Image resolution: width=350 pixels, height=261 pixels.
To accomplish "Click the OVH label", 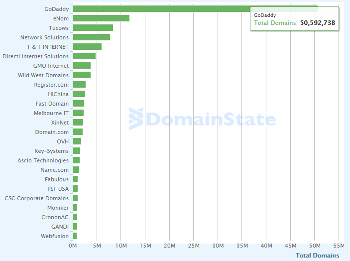I will (63, 141).
